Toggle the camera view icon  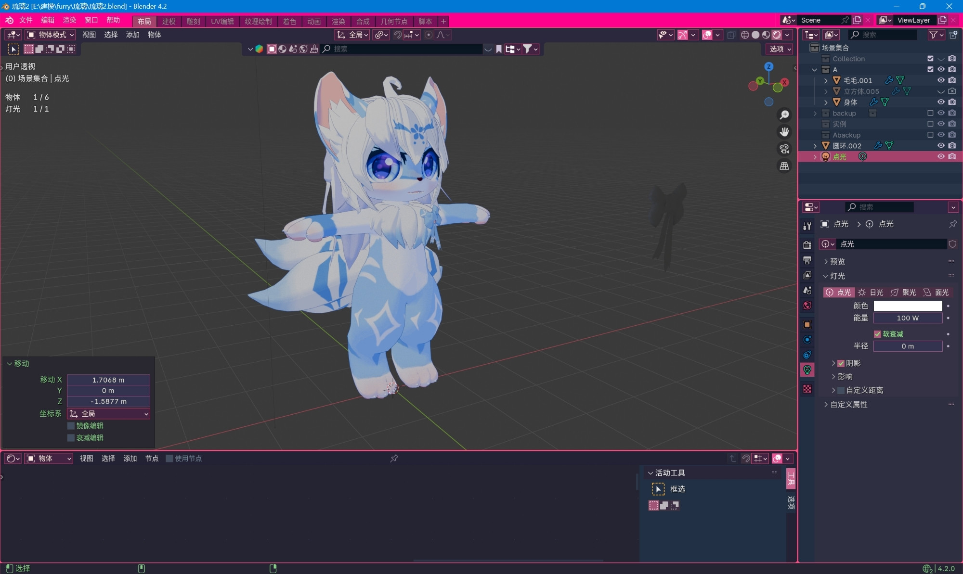[x=784, y=149]
